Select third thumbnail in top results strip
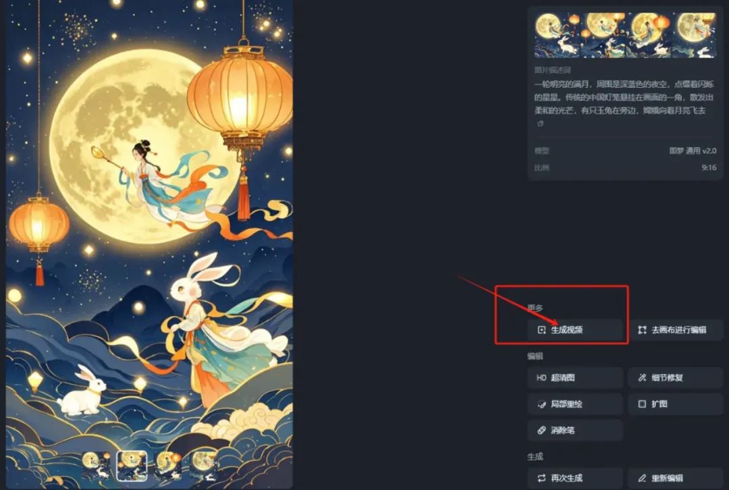Image resolution: width=729 pixels, height=490 pixels. [x=648, y=35]
